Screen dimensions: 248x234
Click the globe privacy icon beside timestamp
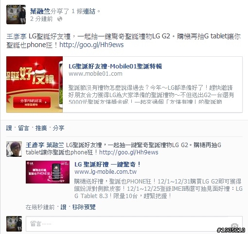coord(60,19)
